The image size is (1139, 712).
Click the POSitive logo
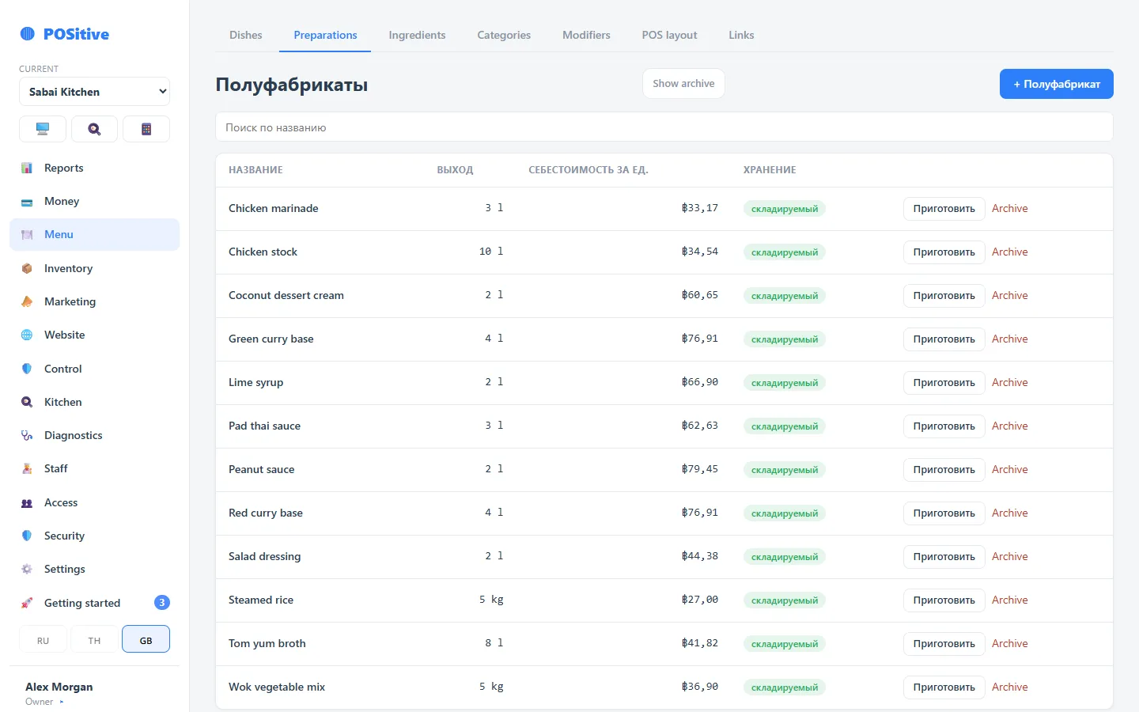click(65, 34)
